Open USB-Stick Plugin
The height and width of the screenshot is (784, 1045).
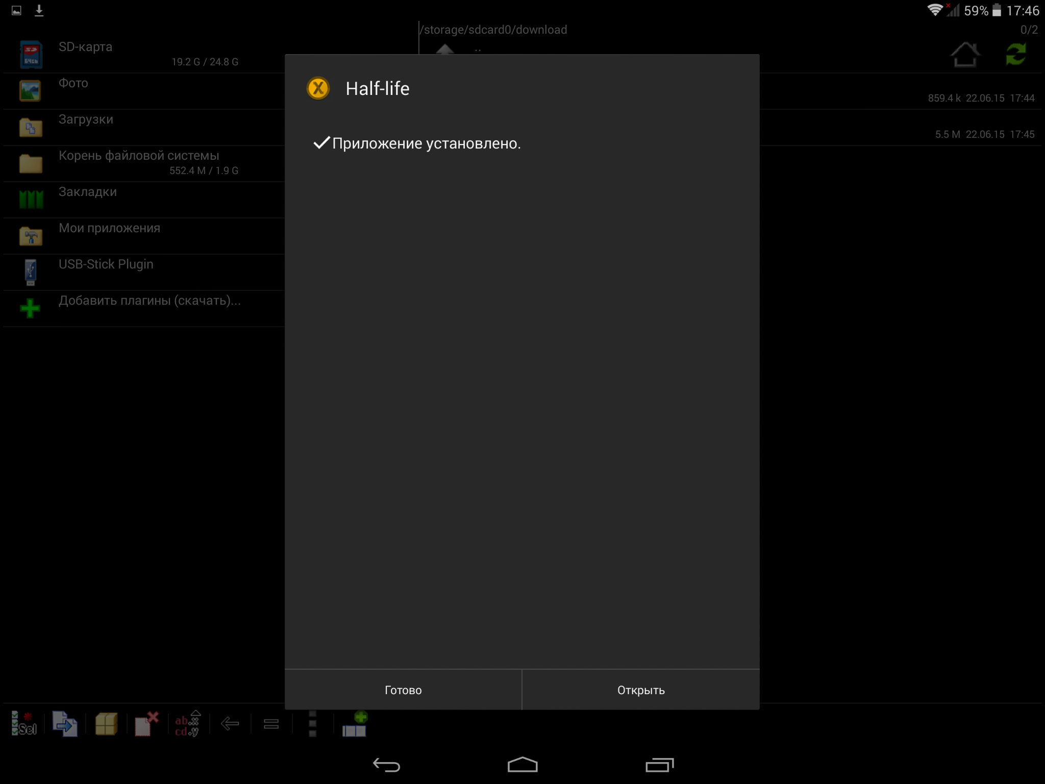tap(144, 272)
